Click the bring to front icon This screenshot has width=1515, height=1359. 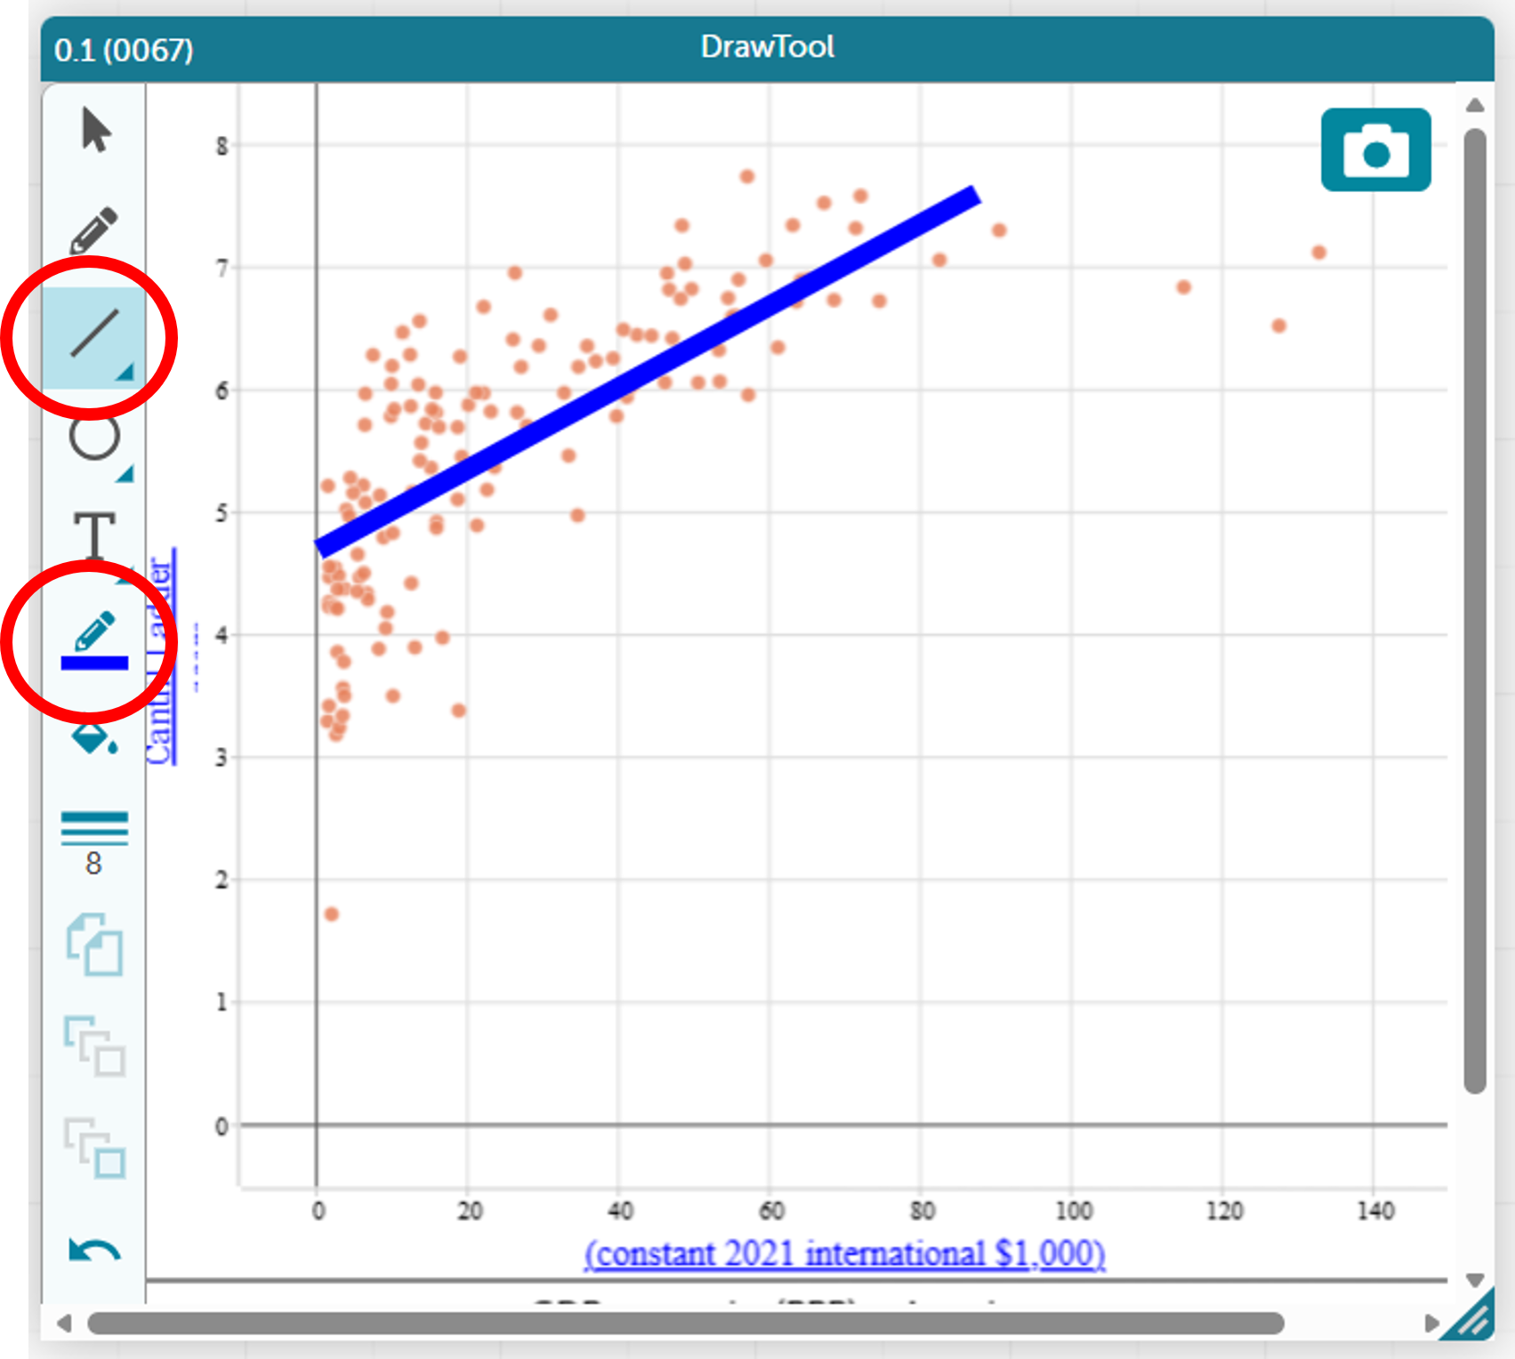pos(93,1047)
